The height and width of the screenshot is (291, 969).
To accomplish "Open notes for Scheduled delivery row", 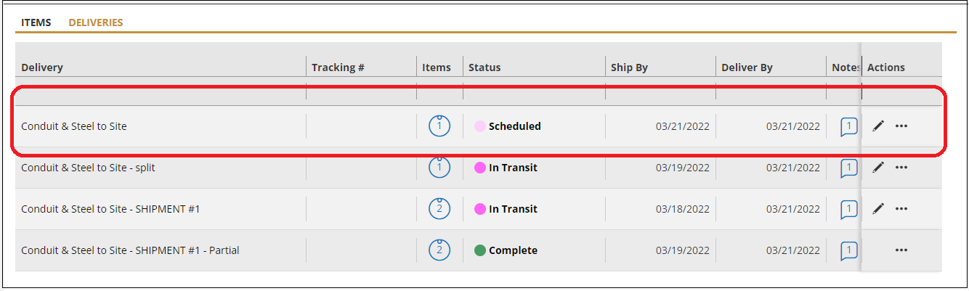I will tap(848, 127).
